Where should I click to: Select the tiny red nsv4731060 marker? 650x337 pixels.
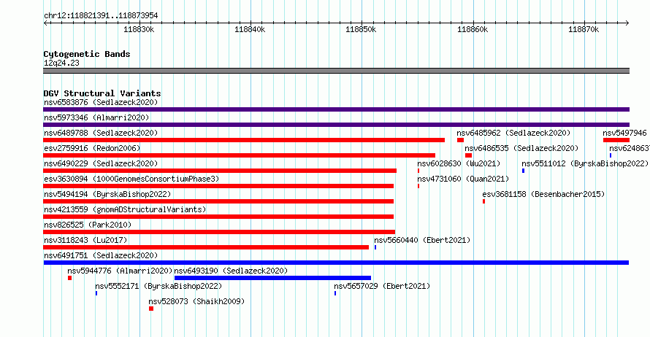[x=418, y=186]
